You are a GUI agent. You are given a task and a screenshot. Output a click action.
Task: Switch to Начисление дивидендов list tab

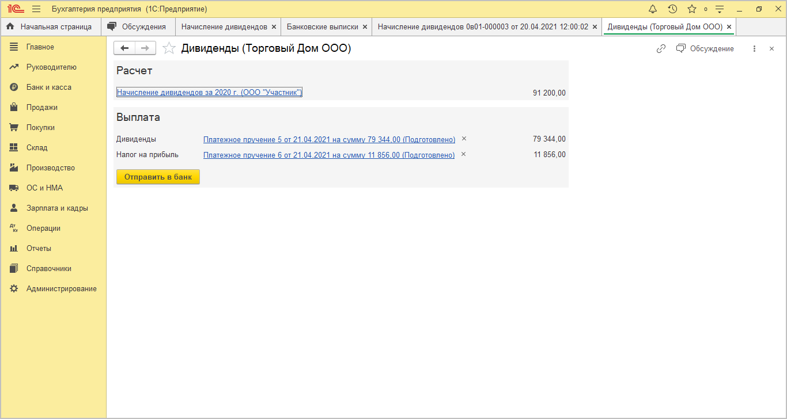click(x=224, y=27)
